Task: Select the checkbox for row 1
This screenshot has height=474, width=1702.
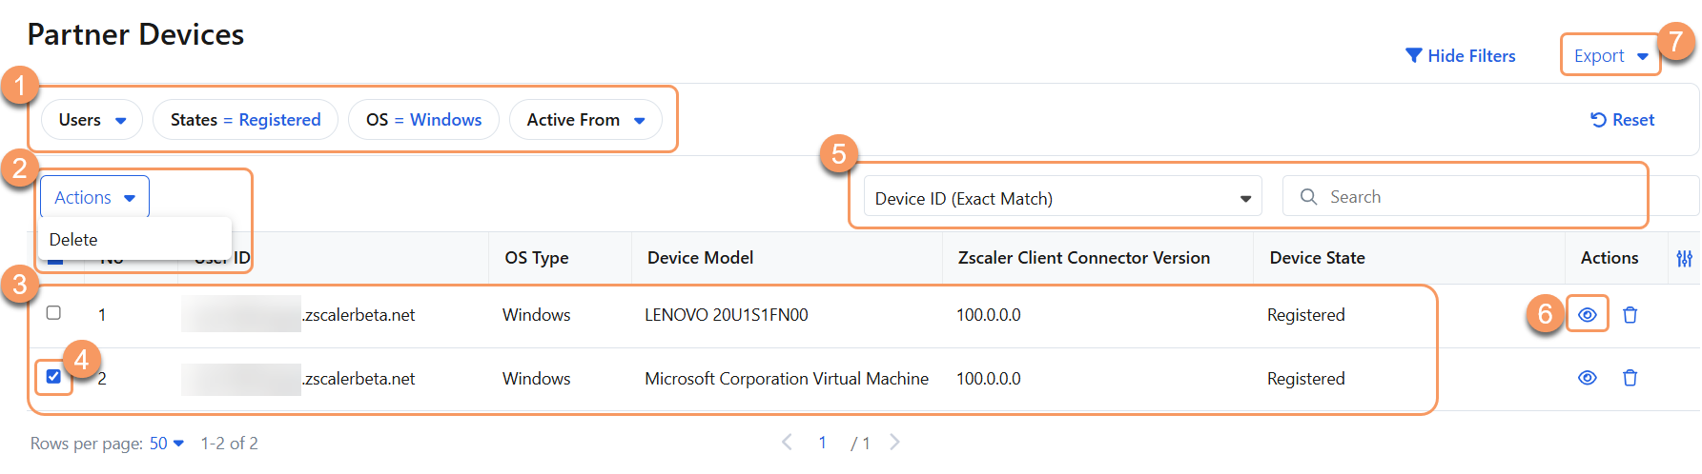Action: tap(53, 313)
